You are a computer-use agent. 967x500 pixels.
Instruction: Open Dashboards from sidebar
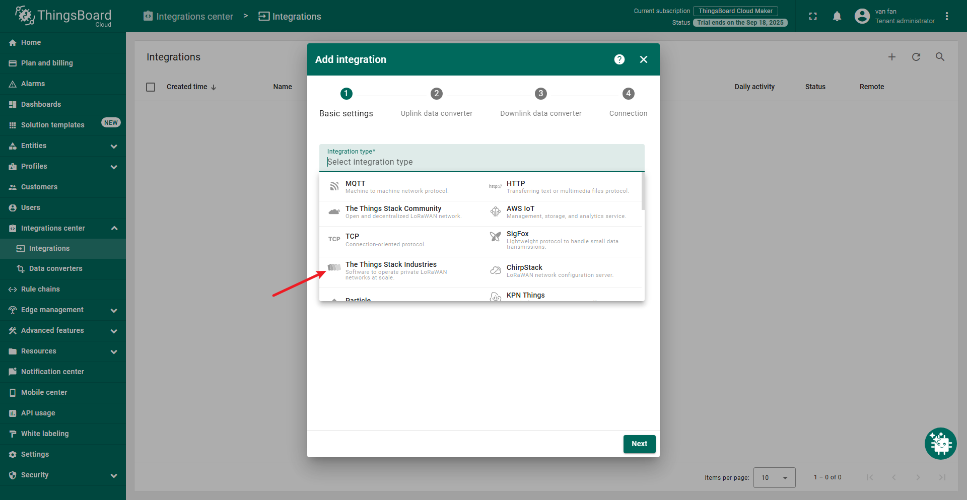[x=62, y=104]
